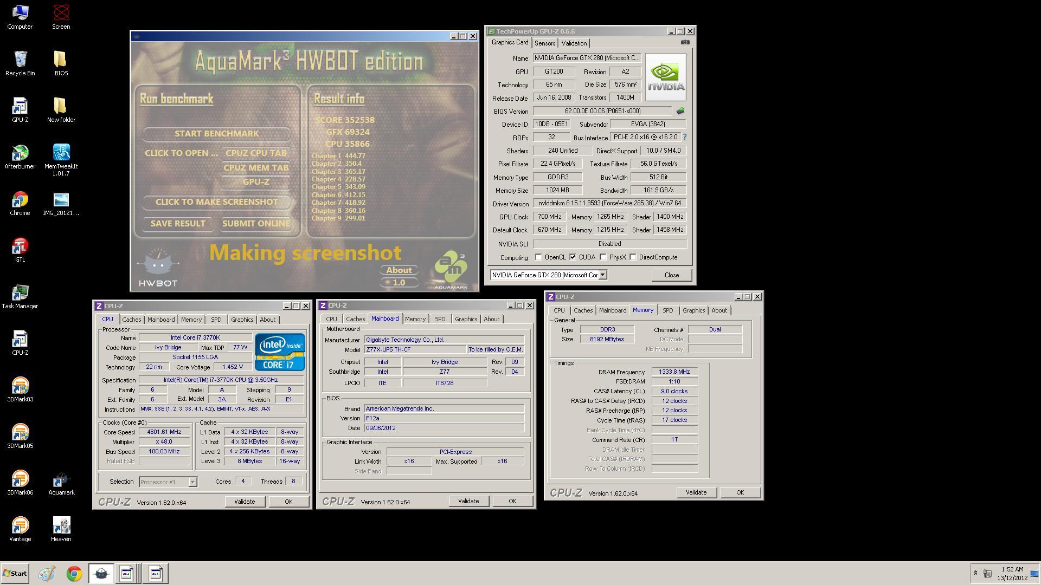
Task: Launch 3DMark05 desktop shortcut
Action: point(20,436)
